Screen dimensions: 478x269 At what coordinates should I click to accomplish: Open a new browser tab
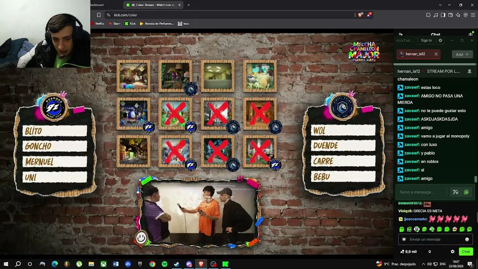(189, 5)
